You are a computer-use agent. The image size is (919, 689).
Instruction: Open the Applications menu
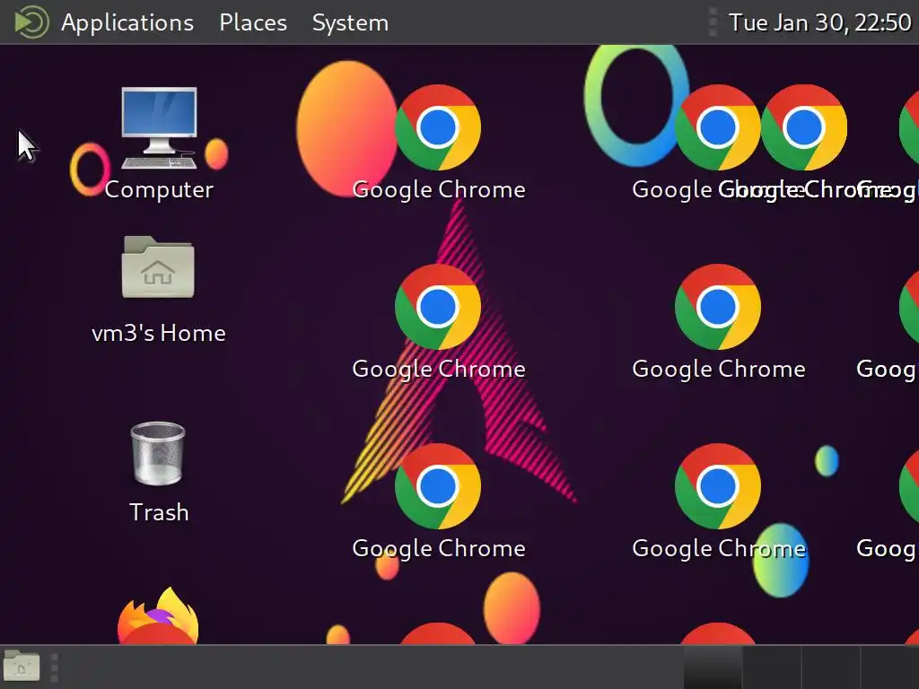coord(127,22)
